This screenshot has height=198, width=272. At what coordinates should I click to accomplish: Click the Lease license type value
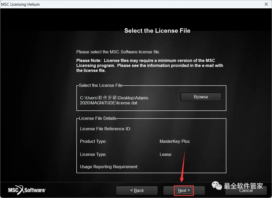coord(165,154)
